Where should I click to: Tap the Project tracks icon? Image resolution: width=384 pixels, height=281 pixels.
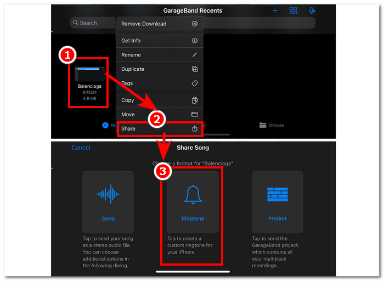(x=278, y=194)
